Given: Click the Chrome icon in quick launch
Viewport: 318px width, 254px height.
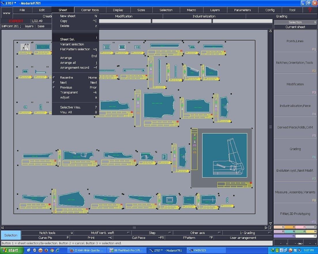Looking at the screenshot, I should coord(52,250).
